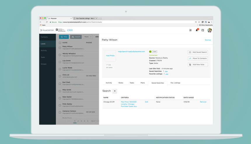Select the Saved Searches tab

click(158, 83)
